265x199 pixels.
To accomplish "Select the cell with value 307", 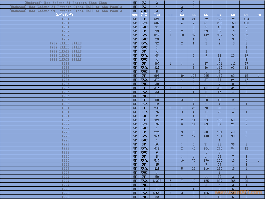I will [x=219, y=35].
